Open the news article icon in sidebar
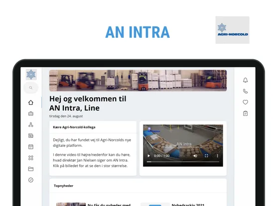Image resolution: width=275 pixels, height=206 pixels. pyautogui.click(x=31, y=136)
